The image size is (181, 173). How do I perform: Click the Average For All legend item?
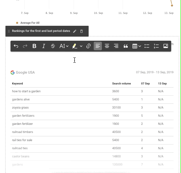pos(28,23)
